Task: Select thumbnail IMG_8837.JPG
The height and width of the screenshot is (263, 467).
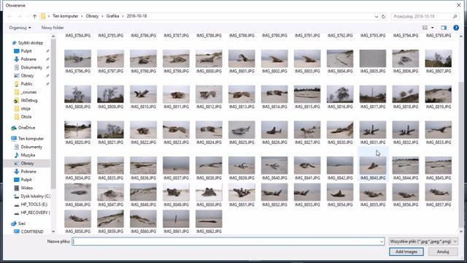Action: (x=176, y=166)
